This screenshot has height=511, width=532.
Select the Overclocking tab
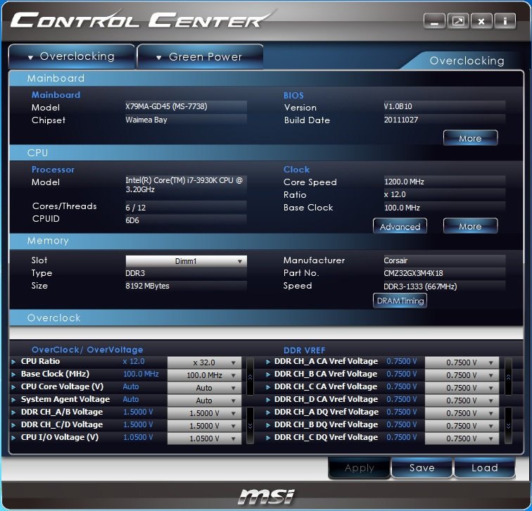pos(72,56)
